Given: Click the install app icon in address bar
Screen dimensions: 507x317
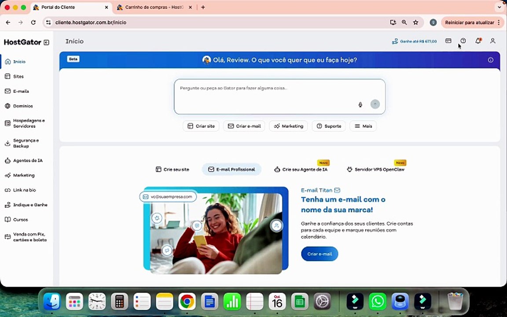Looking at the screenshot, I should pos(393,22).
